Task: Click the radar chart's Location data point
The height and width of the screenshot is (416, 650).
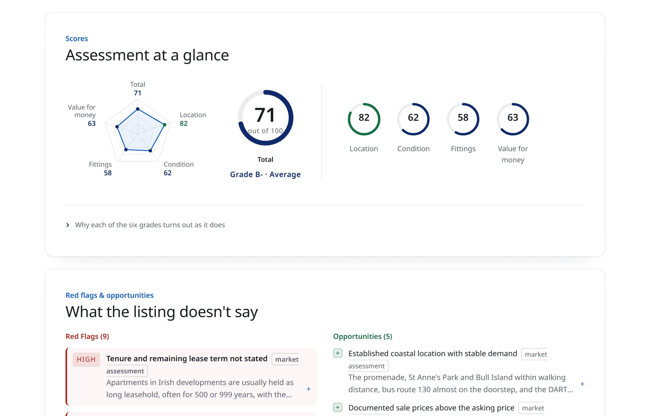Action: point(164,125)
